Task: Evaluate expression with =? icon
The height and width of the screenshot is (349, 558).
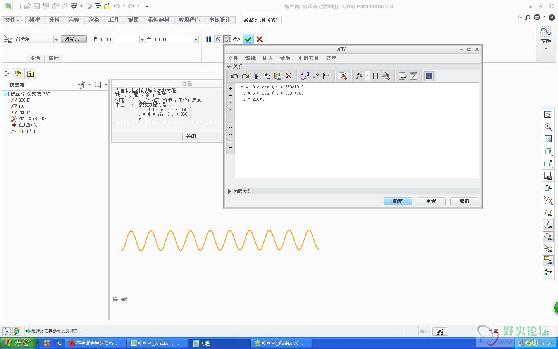Action: tap(316, 76)
